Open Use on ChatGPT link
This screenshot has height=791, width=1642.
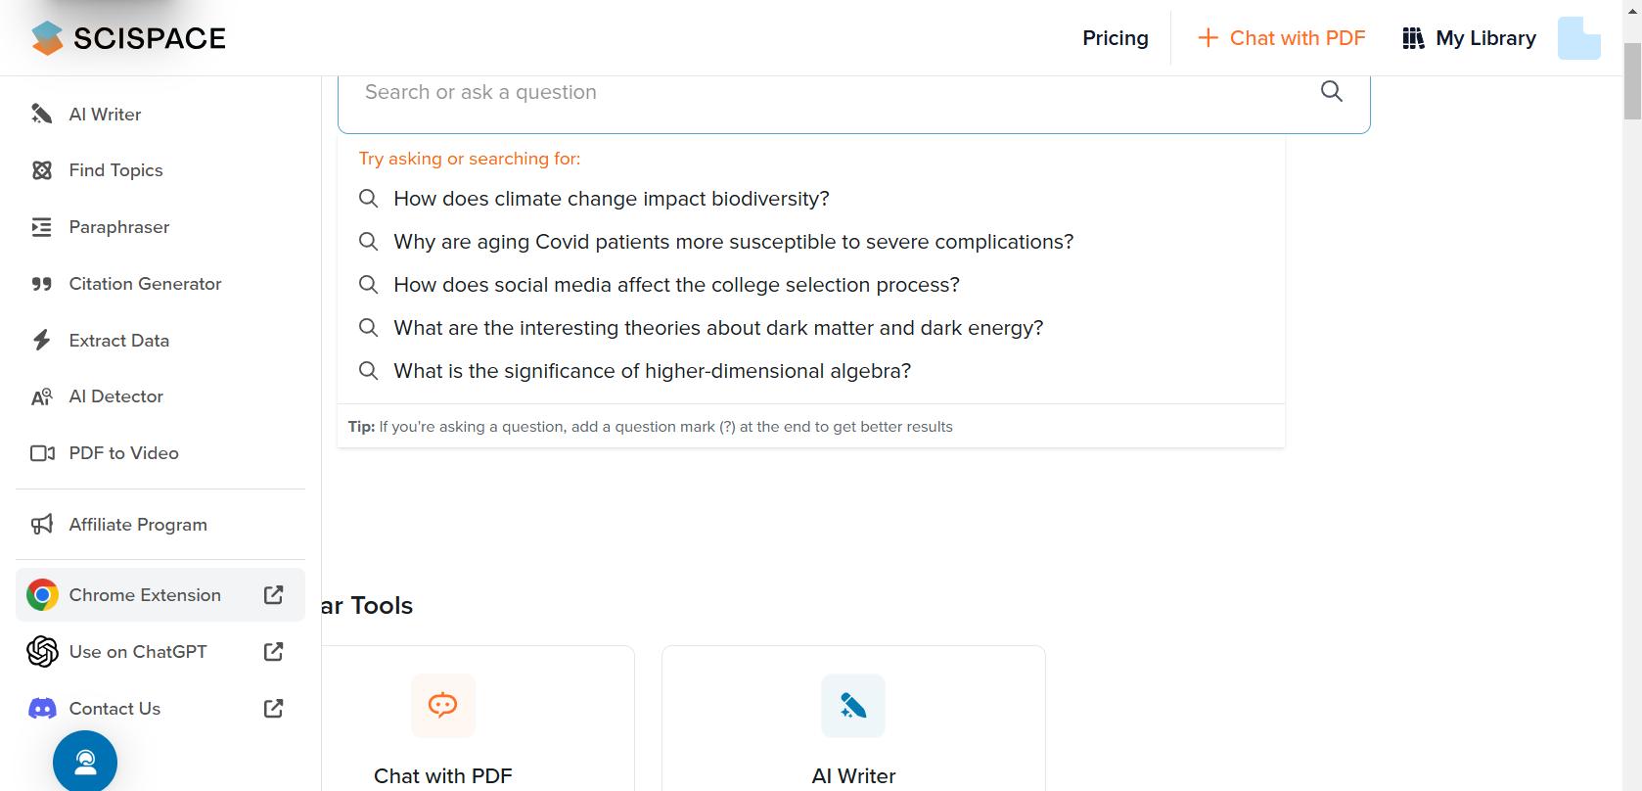pyautogui.click(x=138, y=652)
